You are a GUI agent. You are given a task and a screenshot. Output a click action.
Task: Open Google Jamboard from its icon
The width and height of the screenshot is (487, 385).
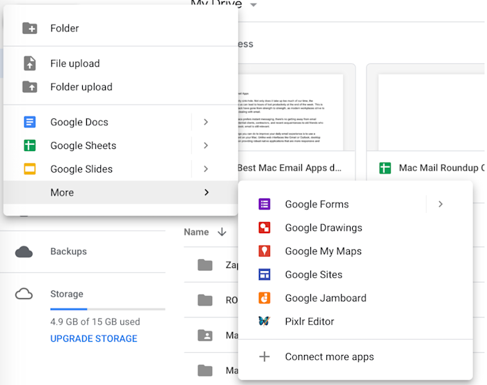coord(264,298)
